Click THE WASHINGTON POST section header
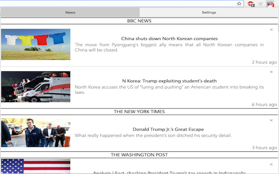 point(139,155)
